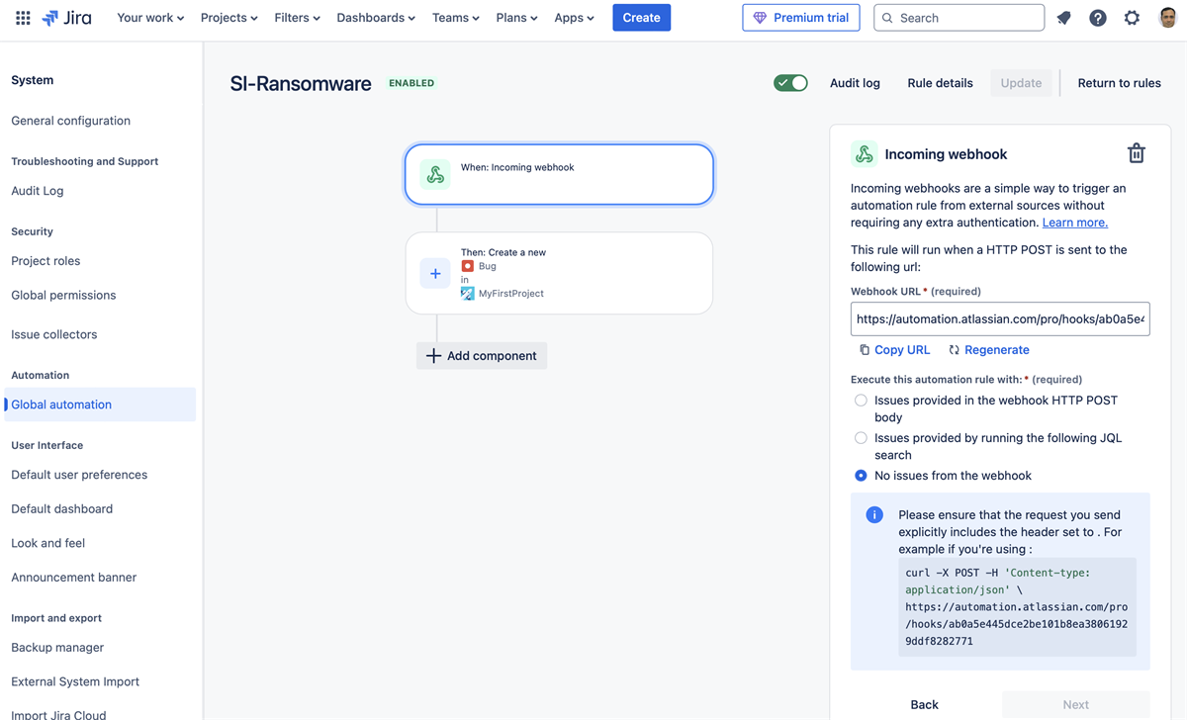
Task: Click the search magnifier icon
Action: (x=887, y=18)
